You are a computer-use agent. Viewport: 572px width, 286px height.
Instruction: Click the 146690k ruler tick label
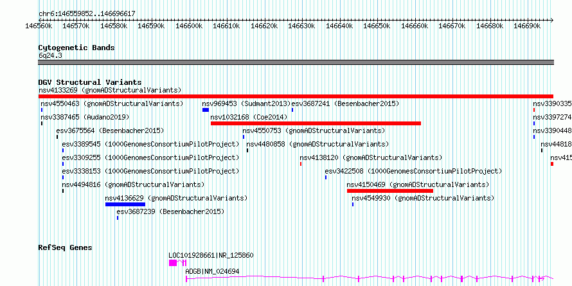click(x=528, y=26)
